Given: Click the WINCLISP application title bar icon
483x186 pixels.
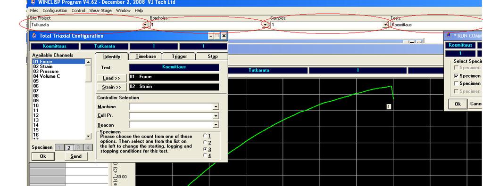Looking at the screenshot, I should coord(33,2).
